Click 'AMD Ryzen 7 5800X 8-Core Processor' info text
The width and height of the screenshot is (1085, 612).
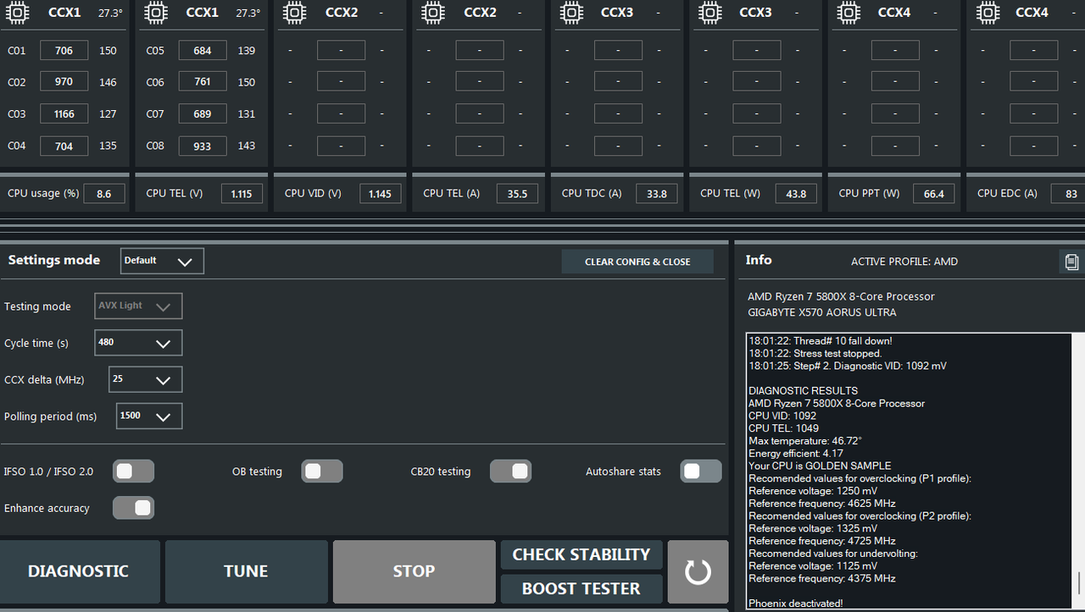pos(841,297)
